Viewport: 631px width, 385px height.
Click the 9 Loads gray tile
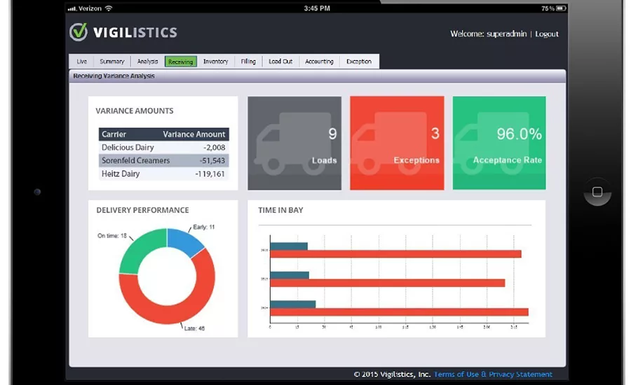click(294, 143)
